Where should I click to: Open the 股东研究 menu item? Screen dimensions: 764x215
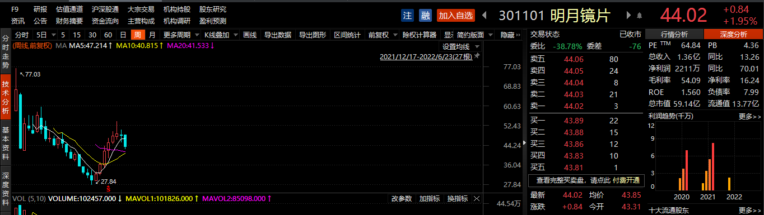click(x=212, y=9)
